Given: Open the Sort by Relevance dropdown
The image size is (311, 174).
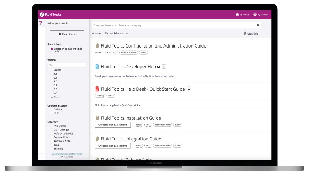Looking at the screenshot, I should coord(121,34).
